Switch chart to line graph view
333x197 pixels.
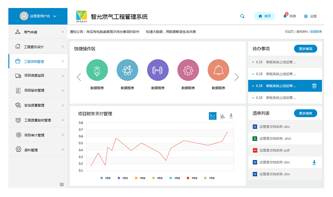tap(212, 116)
